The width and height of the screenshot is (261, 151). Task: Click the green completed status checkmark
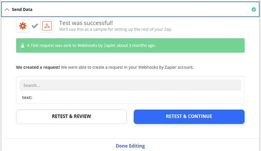click(254, 10)
